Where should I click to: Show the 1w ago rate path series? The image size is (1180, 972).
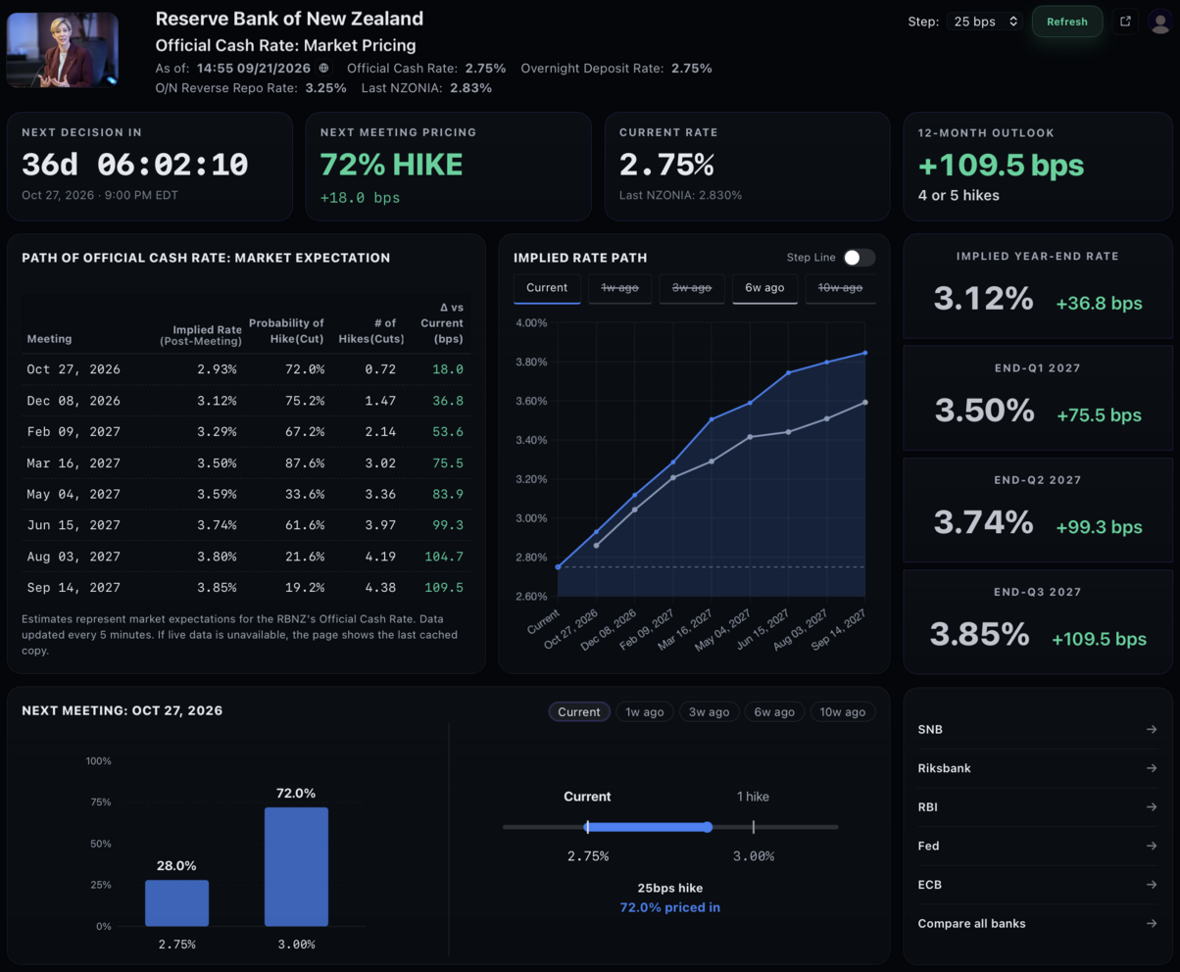619,288
